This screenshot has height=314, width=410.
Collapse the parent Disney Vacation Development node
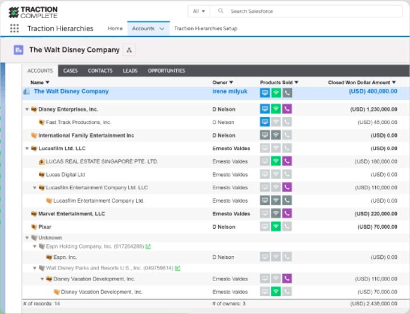[42, 279]
